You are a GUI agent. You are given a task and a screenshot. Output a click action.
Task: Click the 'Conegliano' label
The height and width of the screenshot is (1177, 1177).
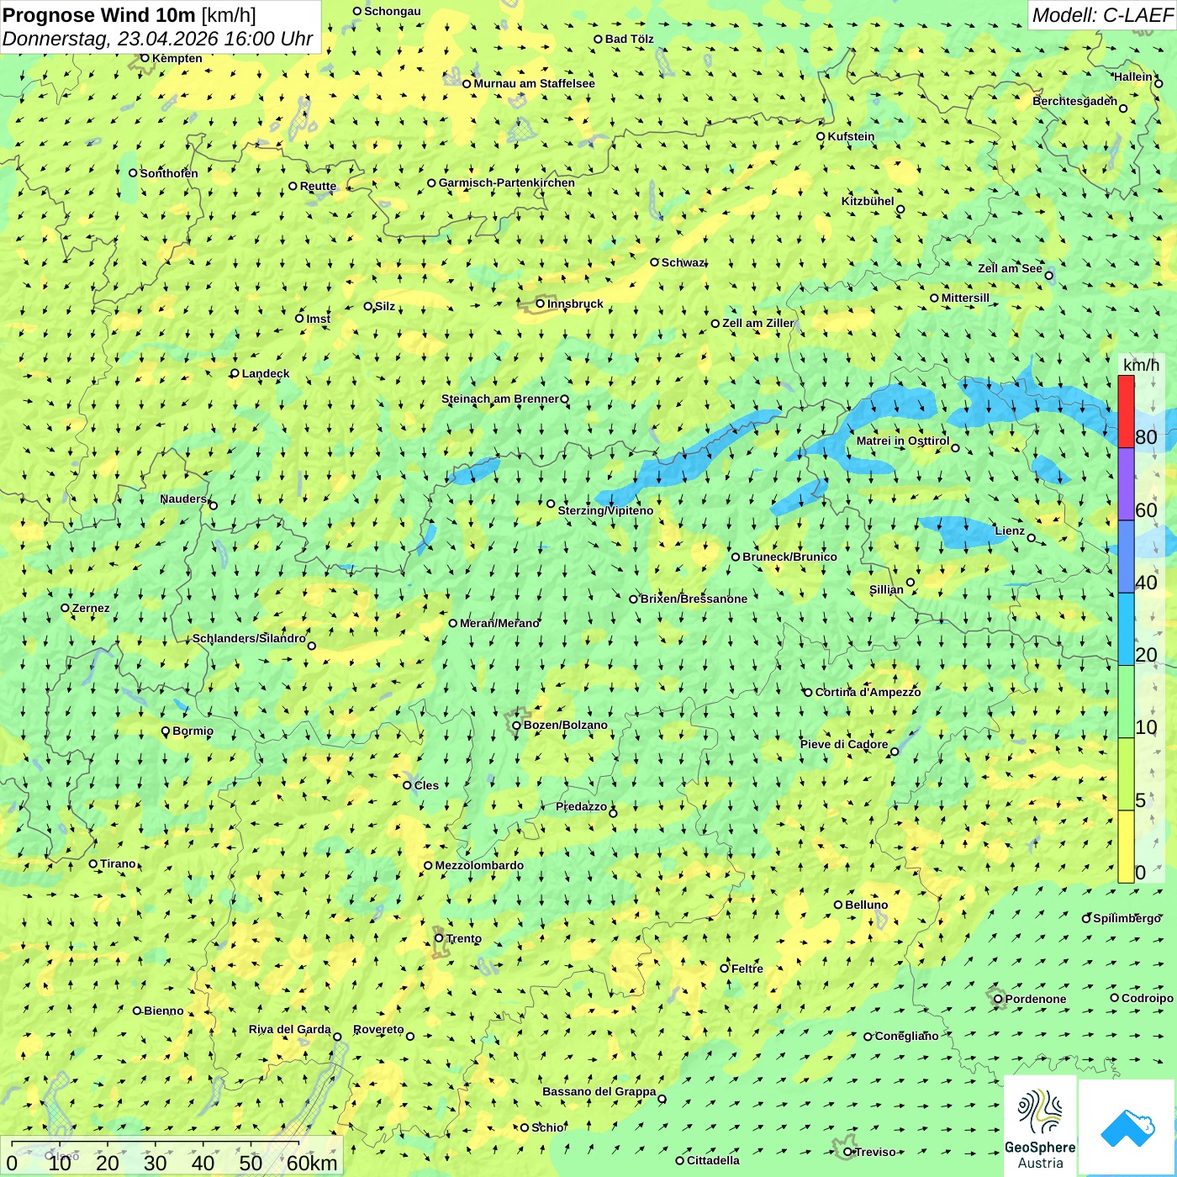click(x=906, y=1036)
